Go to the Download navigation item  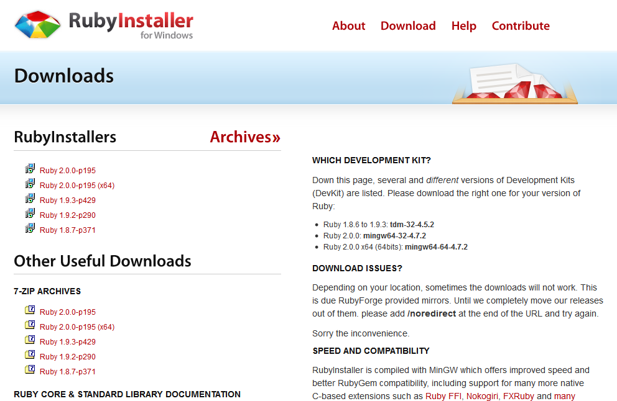408,26
